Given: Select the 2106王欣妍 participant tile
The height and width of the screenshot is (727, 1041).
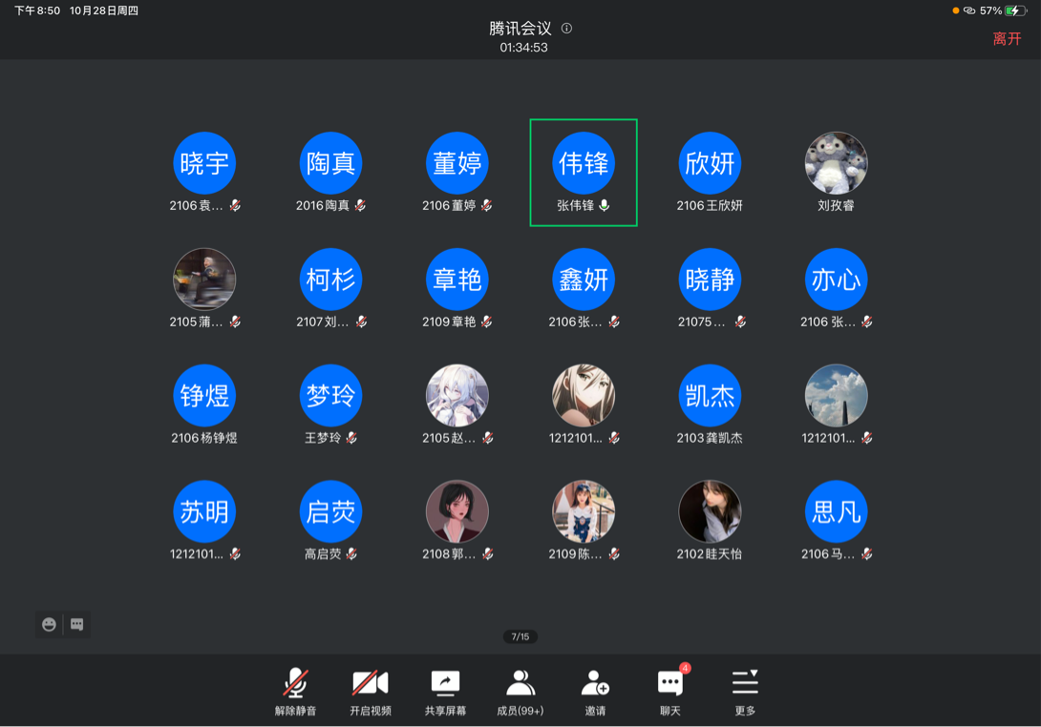Looking at the screenshot, I should click(x=710, y=173).
